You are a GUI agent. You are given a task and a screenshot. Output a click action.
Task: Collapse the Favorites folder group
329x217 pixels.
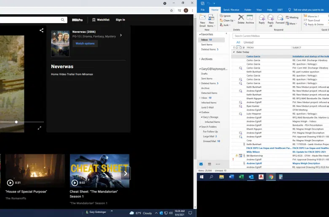(200, 34)
